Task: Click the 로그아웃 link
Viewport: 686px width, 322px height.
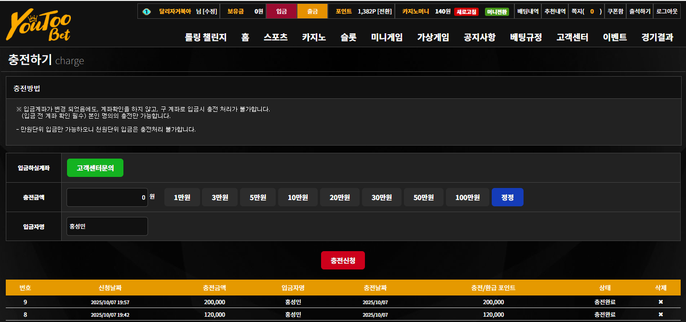Action: pyautogui.click(x=667, y=11)
